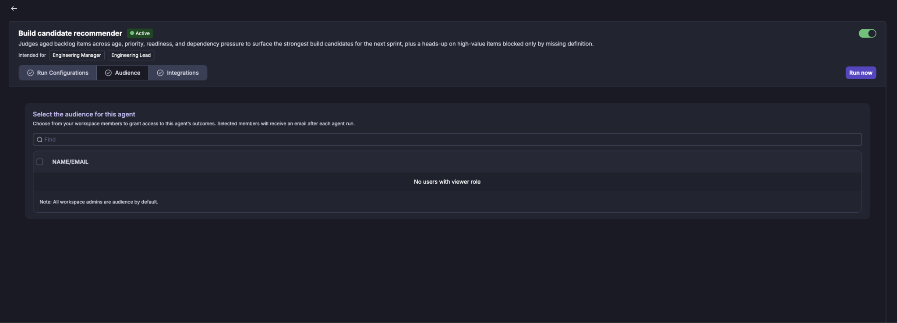Screen dimensions: 897x323
Task: Open the Run Configurations tab
Action: click(58, 73)
